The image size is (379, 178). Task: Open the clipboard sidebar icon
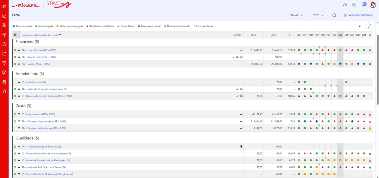[4, 44]
